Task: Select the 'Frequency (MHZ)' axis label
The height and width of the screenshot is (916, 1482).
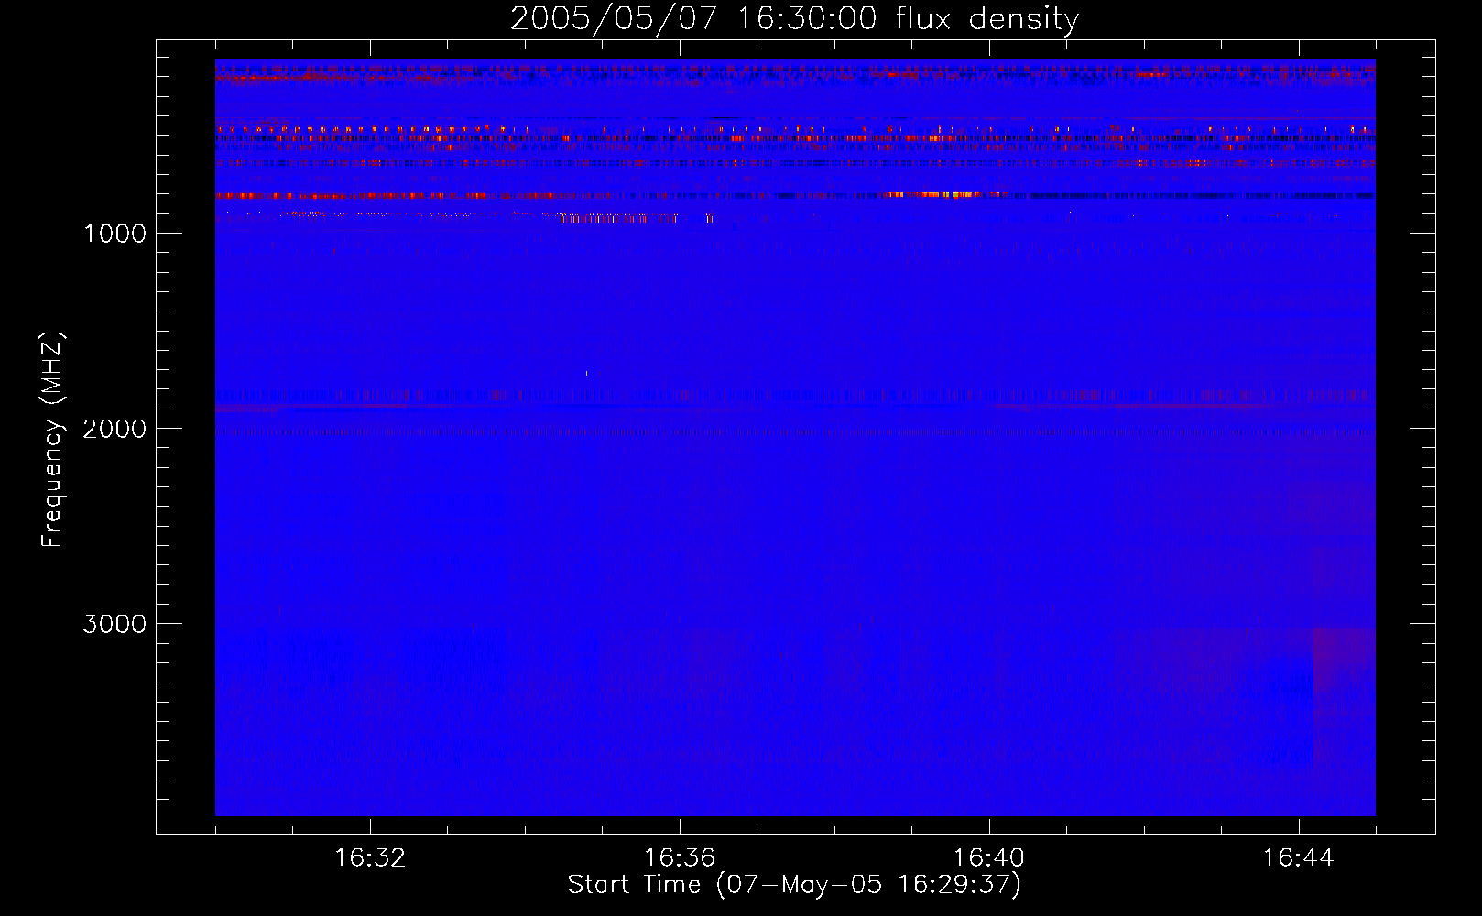Action: [53, 440]
